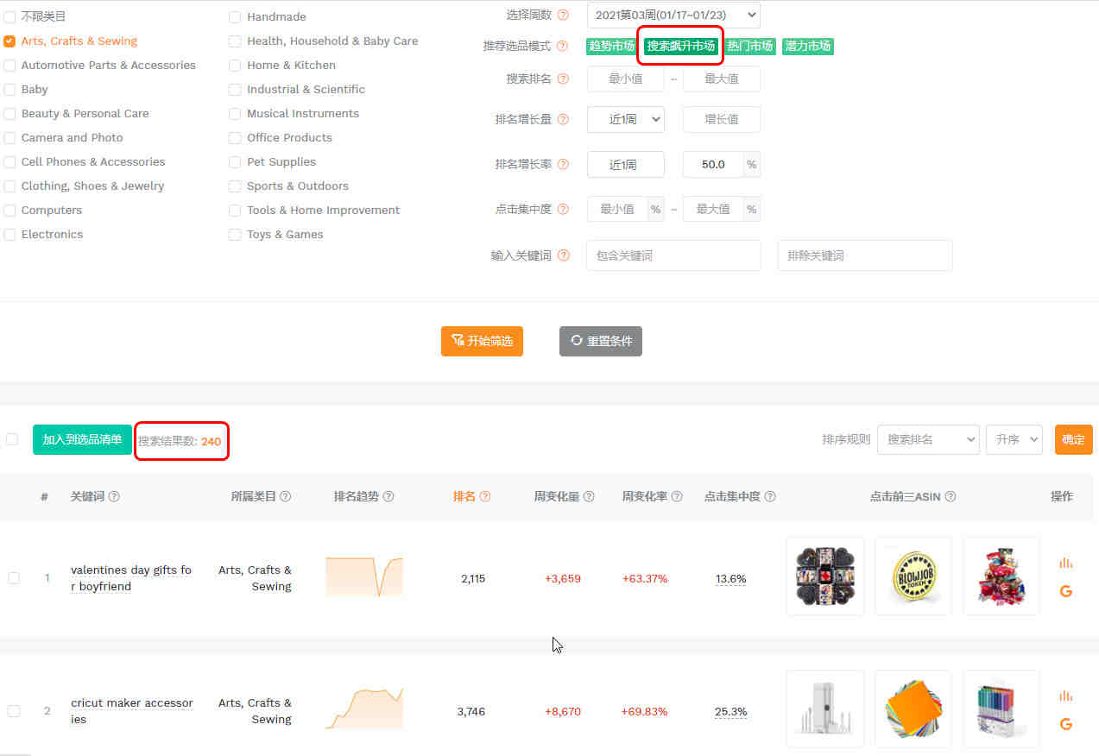Viewport: 1099px width, 756px height.
Task: Check the Electronics category checkbox
Action: pos(9,234)
